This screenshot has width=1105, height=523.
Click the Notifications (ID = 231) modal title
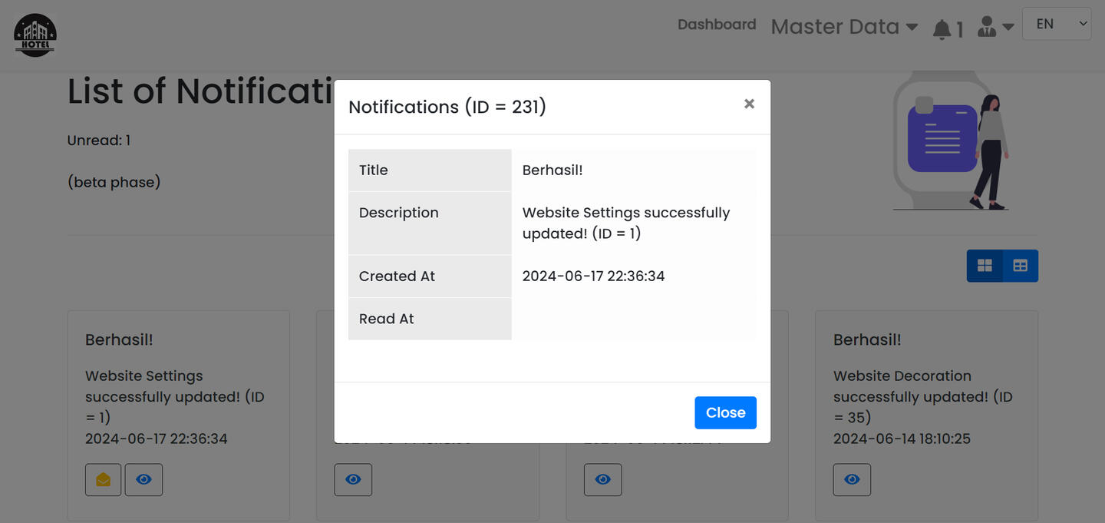click(447, 107)
